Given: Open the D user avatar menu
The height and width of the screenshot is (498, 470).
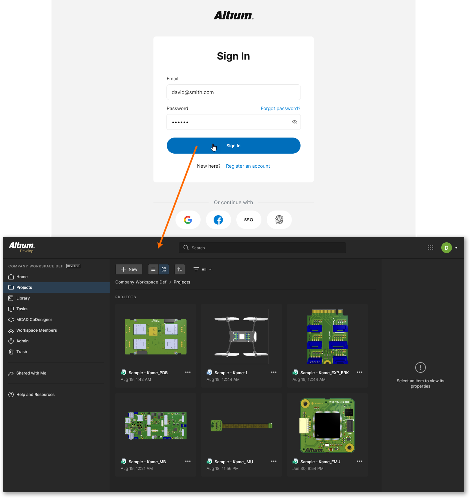Looking at the screenshot, I should pos(447,248).
